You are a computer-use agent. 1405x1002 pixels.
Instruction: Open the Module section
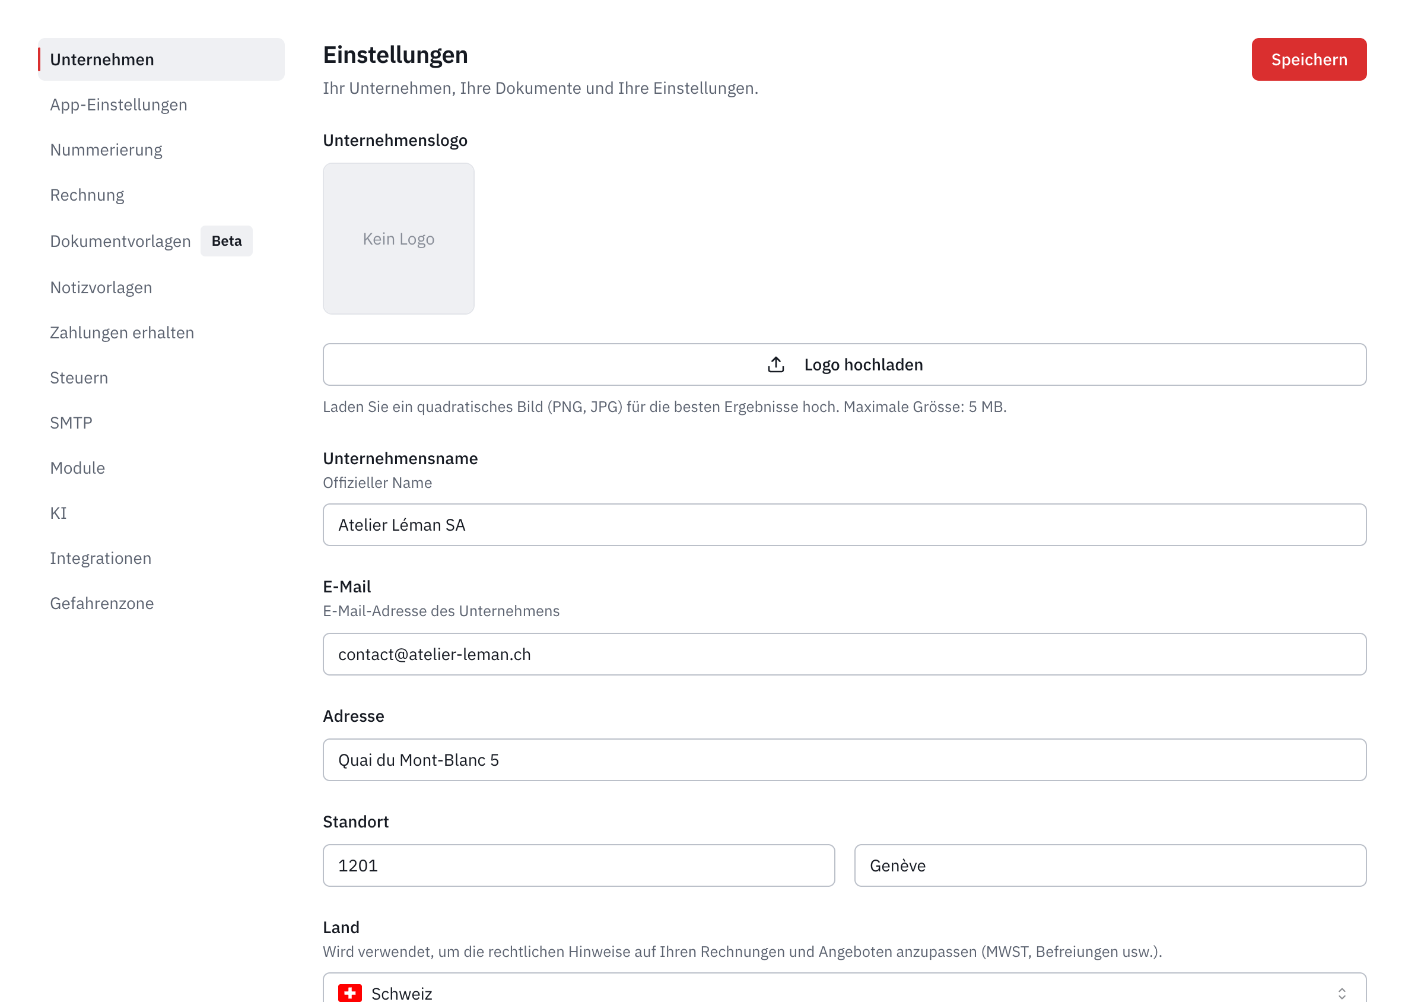pyautogui.click(x=78, y=468)
